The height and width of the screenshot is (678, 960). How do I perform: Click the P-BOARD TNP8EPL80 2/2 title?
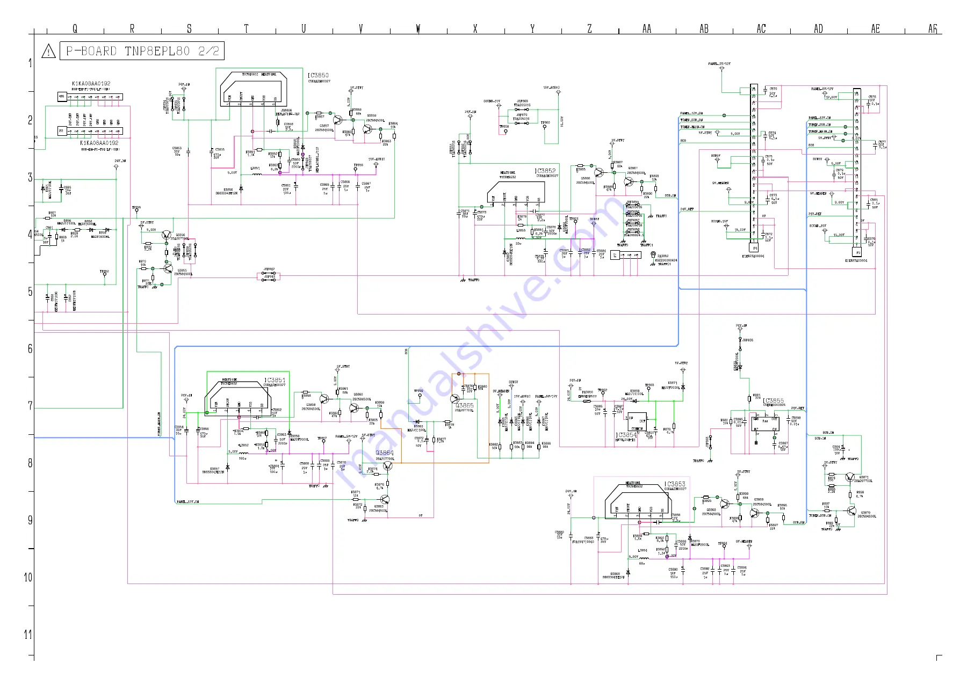[142, 51]
